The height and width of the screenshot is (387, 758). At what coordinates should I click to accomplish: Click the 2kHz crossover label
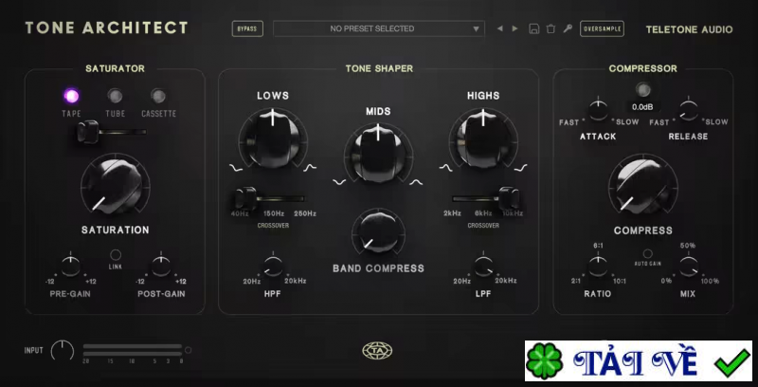point(453,213)
